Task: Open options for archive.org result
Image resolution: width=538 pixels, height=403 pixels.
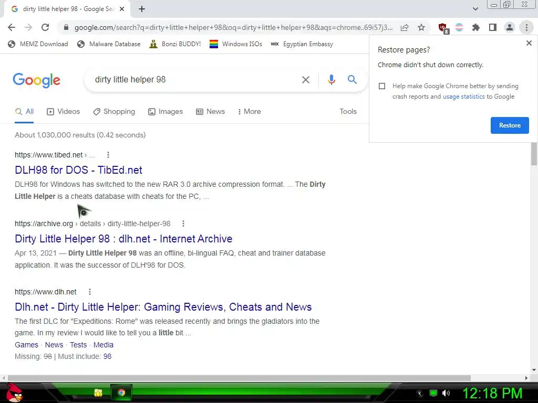Action: [183, 224]
